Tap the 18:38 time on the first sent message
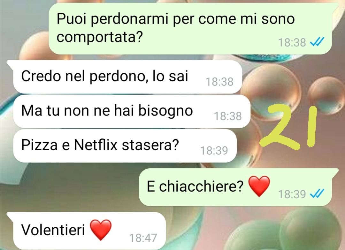 point(292,42)
